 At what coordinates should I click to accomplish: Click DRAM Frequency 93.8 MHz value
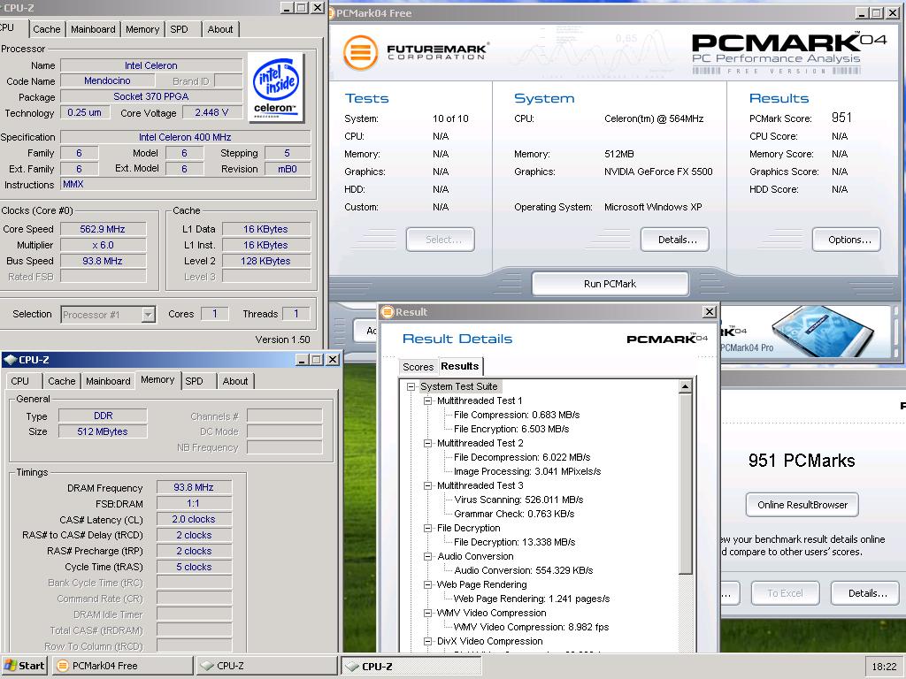click(194, 487)
